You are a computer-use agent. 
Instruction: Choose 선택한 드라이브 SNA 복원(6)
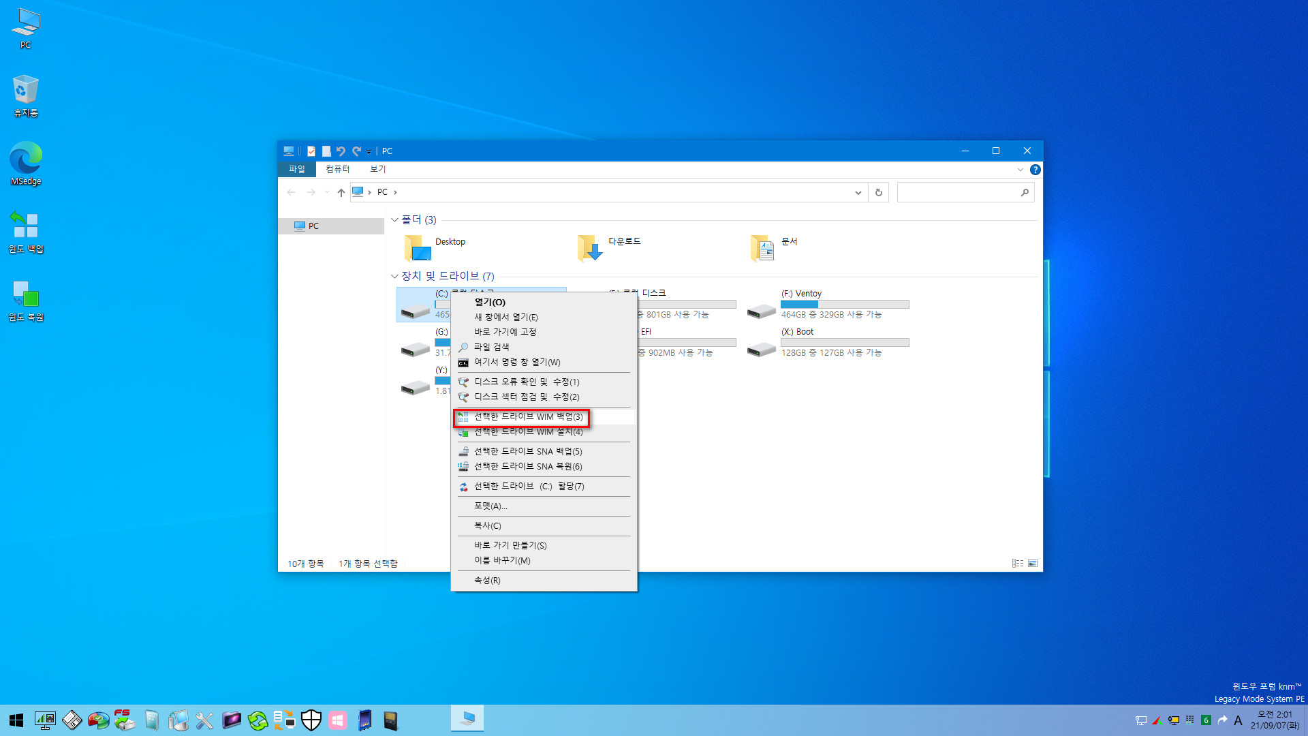coord(544,466)
